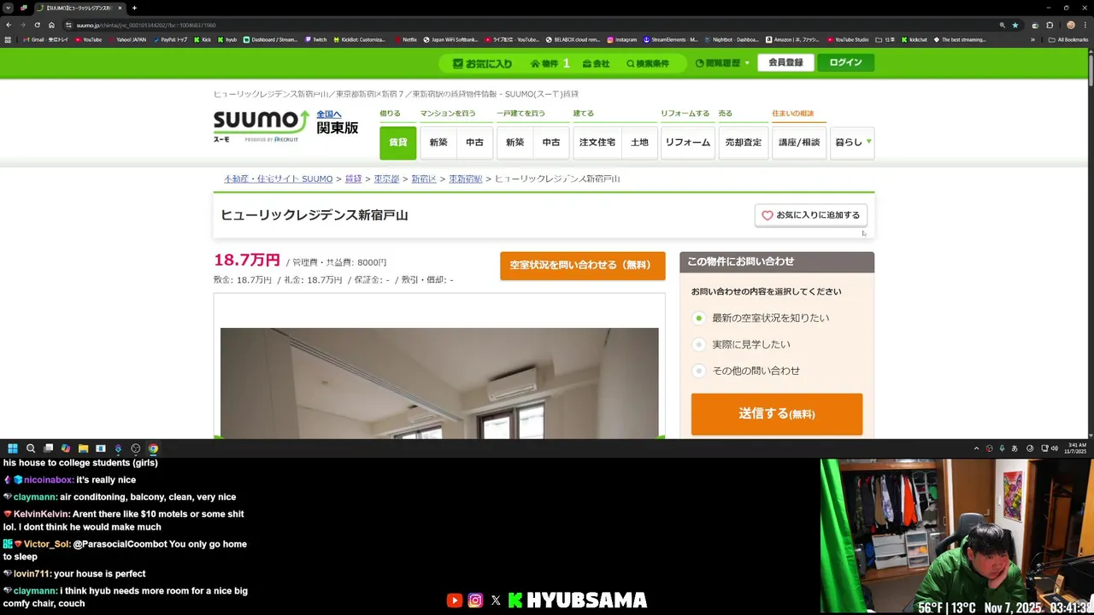Open the Twitch bookmark

(x=316, y=39)
